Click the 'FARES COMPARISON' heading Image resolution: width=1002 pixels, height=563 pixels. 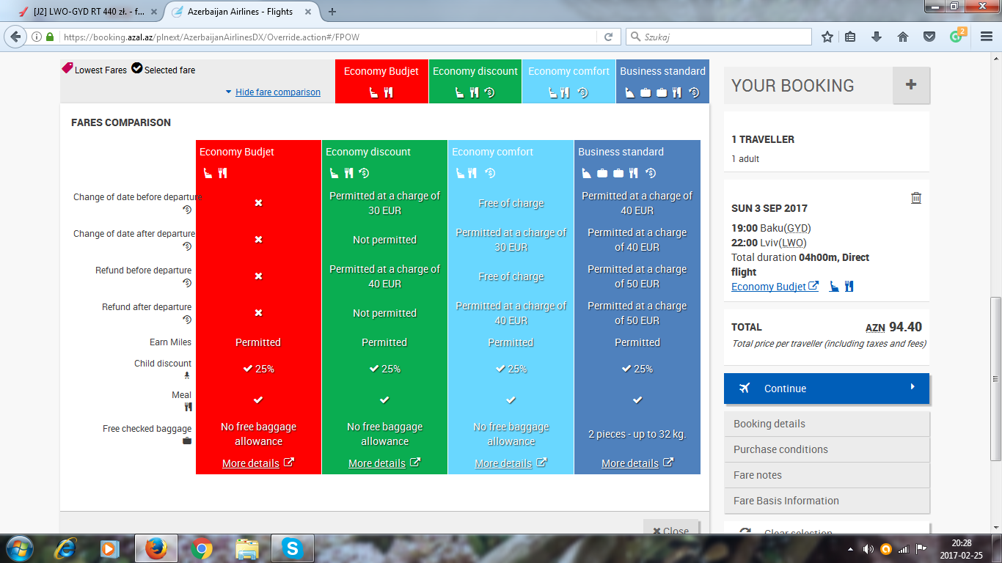tap(121, 122)
